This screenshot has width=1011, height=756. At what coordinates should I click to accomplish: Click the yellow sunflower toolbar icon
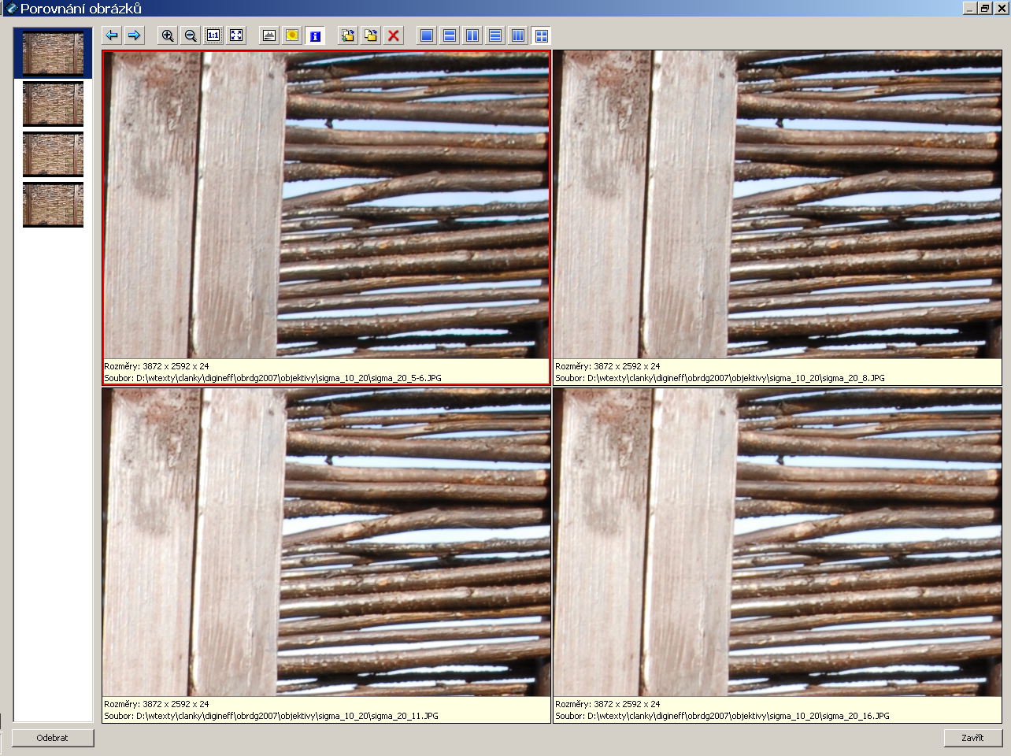(x=292, y=35)
